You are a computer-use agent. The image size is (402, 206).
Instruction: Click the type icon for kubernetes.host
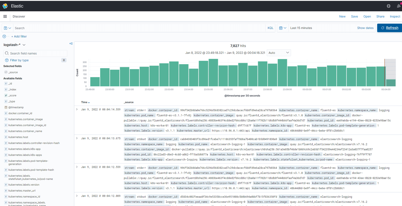click(x=6, y=137)
